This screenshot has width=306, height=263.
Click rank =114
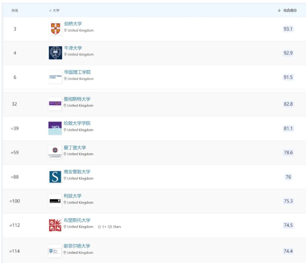[x=14, y=251]
